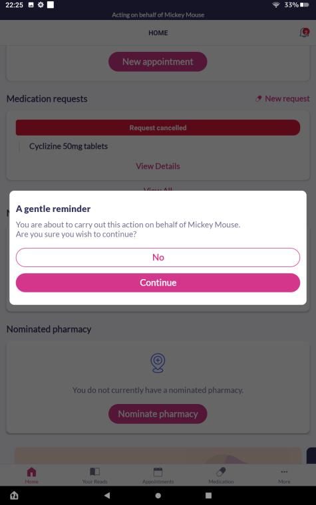Screen dimensions: 316x505
Task: Open the Appointments calendar icon
Action: [x=158, y=472]
